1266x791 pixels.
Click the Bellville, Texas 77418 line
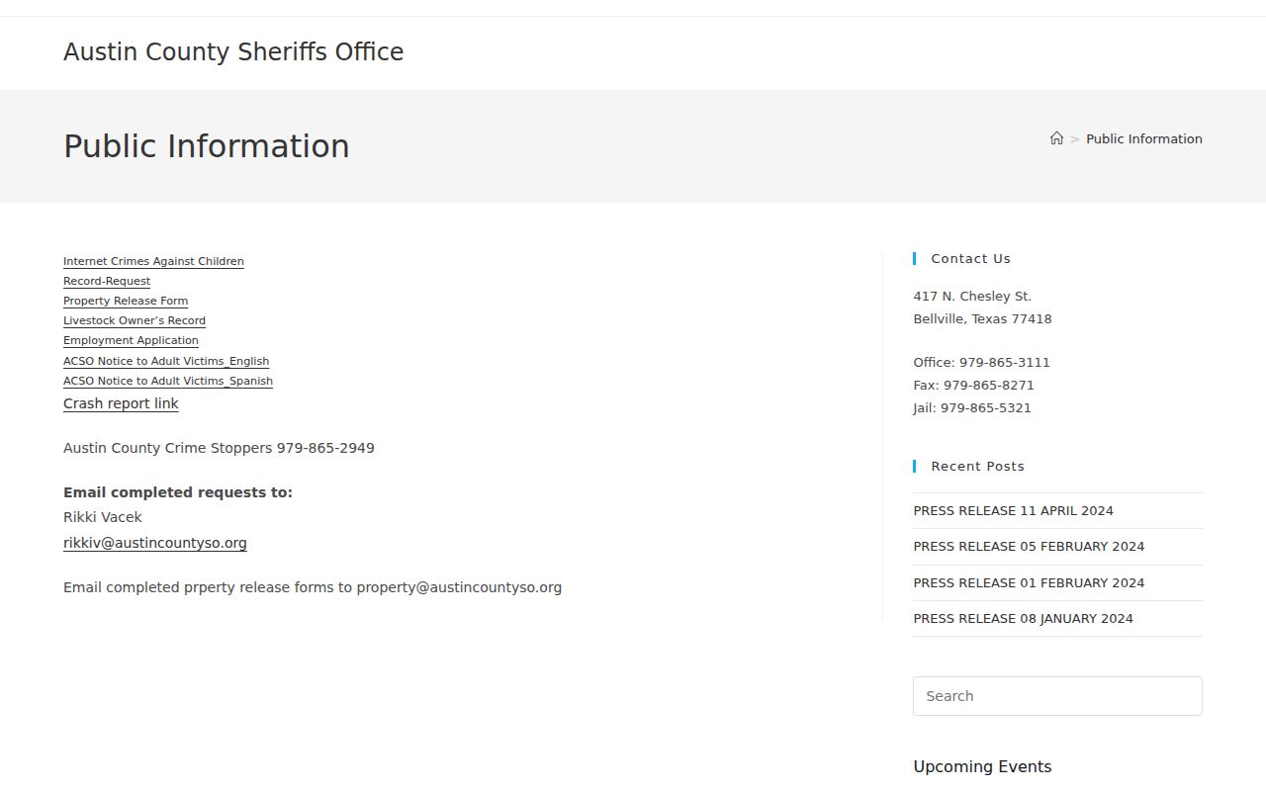point(982,319)
